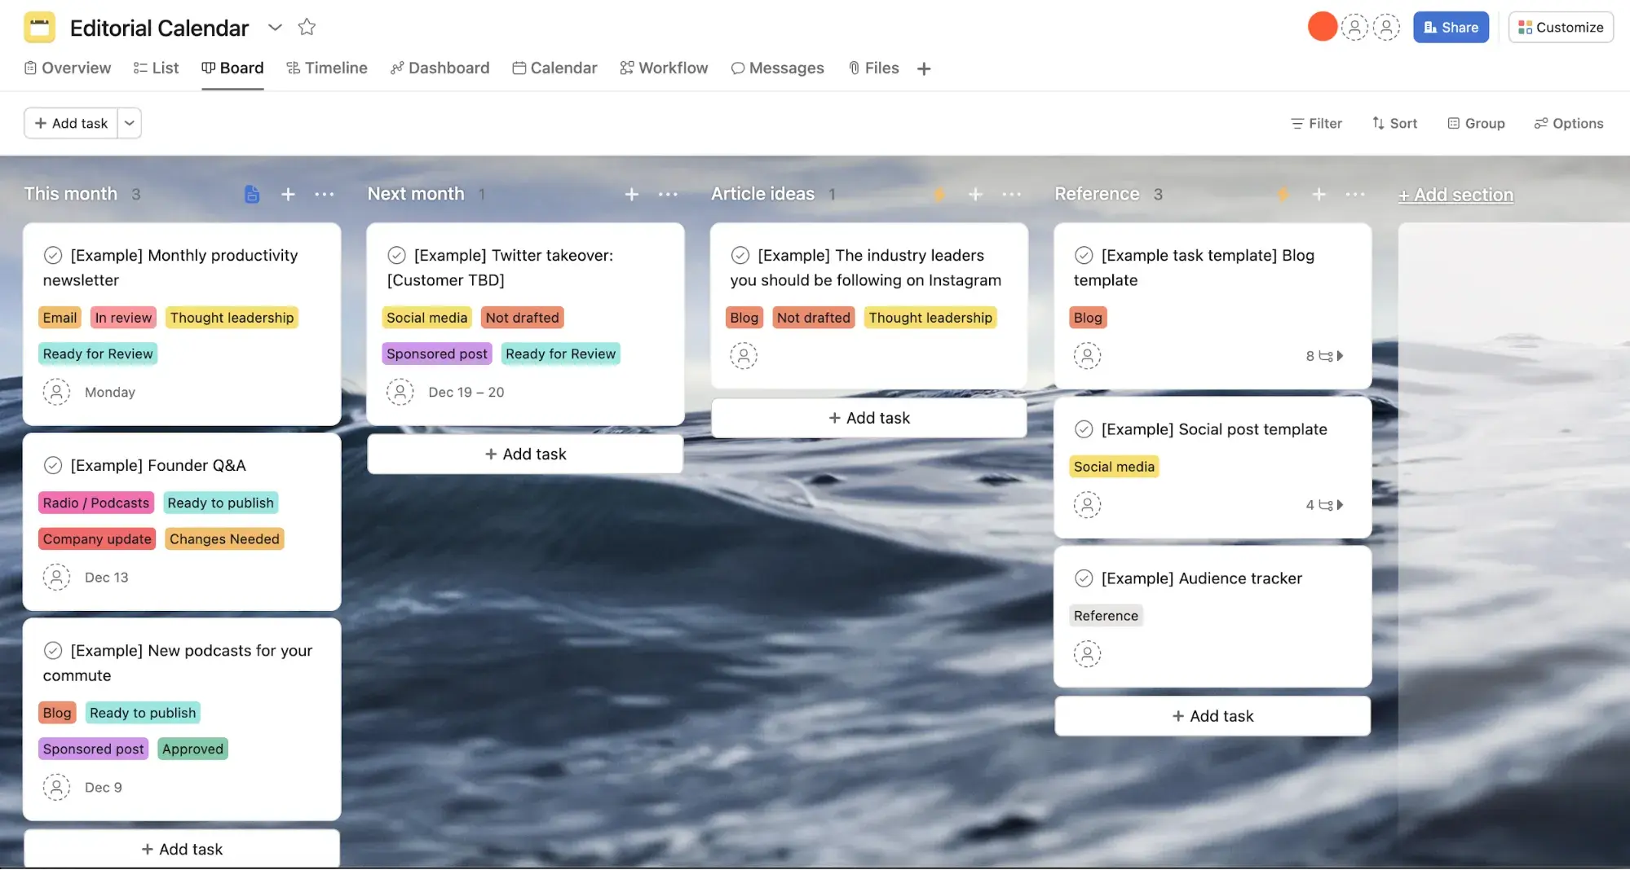Click Add task below Article ideas column

coord(869,417)
